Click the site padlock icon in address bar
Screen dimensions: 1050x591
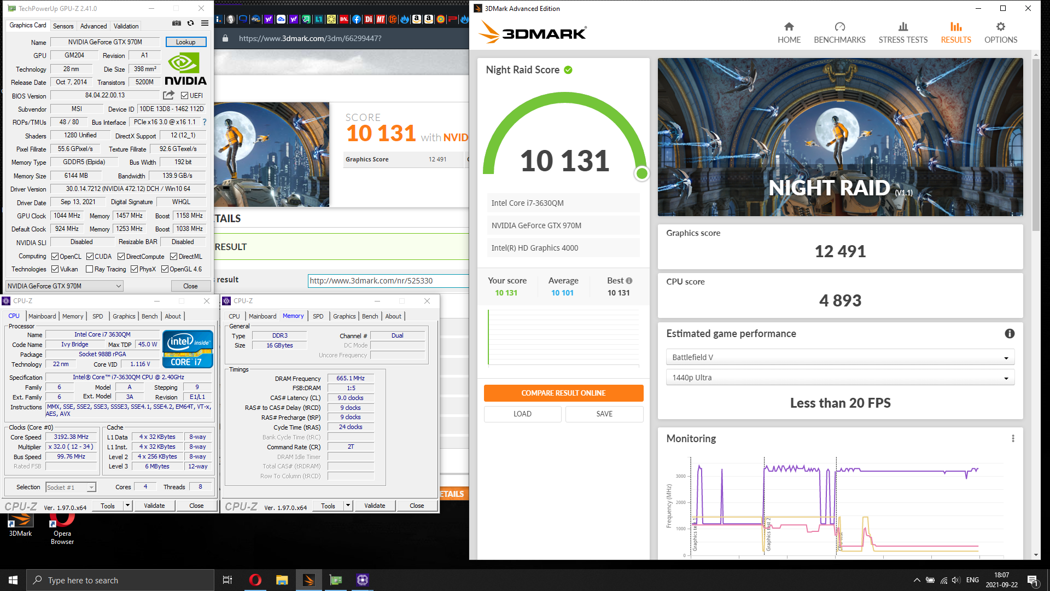(225, 38)
